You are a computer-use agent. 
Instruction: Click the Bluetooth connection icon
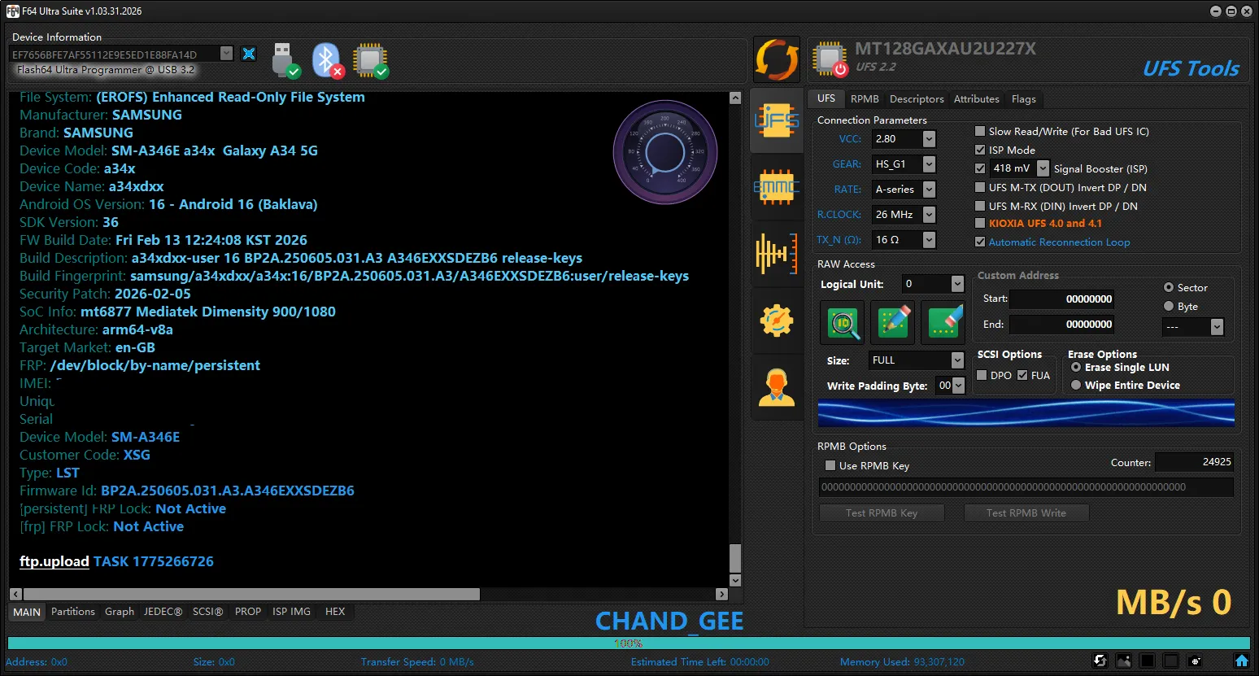[x=327, y=59]
